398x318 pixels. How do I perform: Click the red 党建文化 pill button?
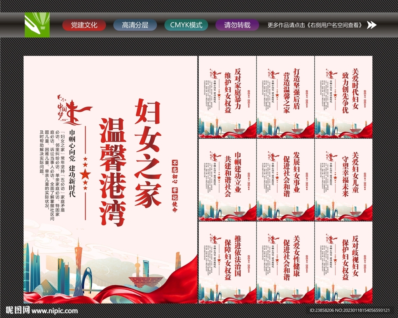click(84, 25)
